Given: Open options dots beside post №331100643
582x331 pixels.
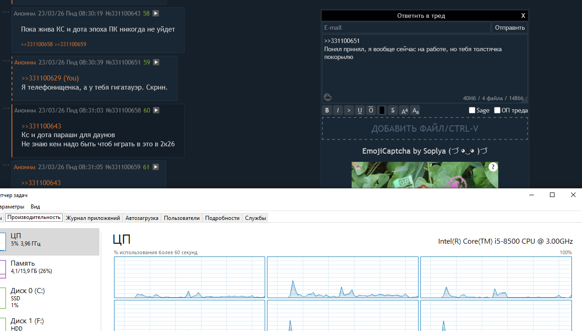Looking at the screenshot, I should click(6, 11).
